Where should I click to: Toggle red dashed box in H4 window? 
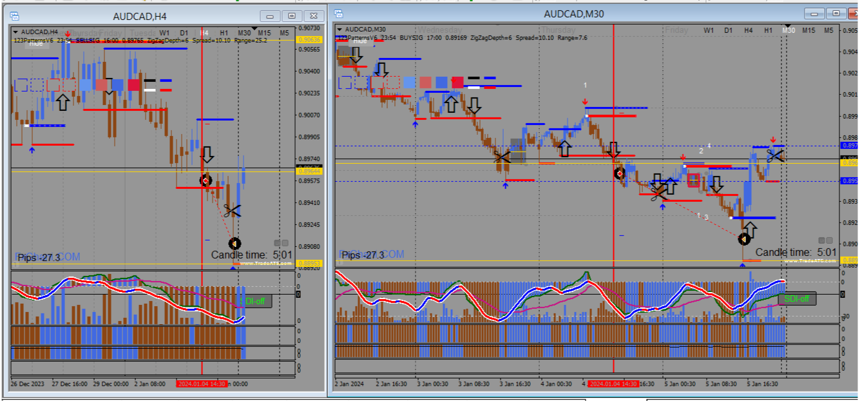coord(53,84)
